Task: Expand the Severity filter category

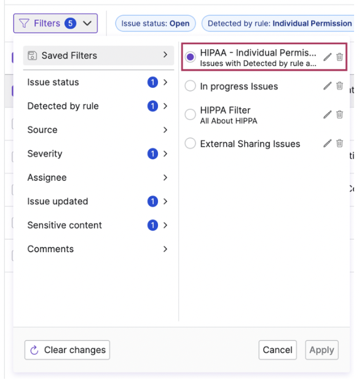Action: coord(98,154)
